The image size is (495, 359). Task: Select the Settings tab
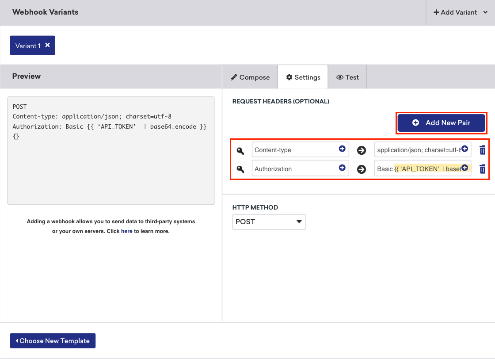coord(303,77)
